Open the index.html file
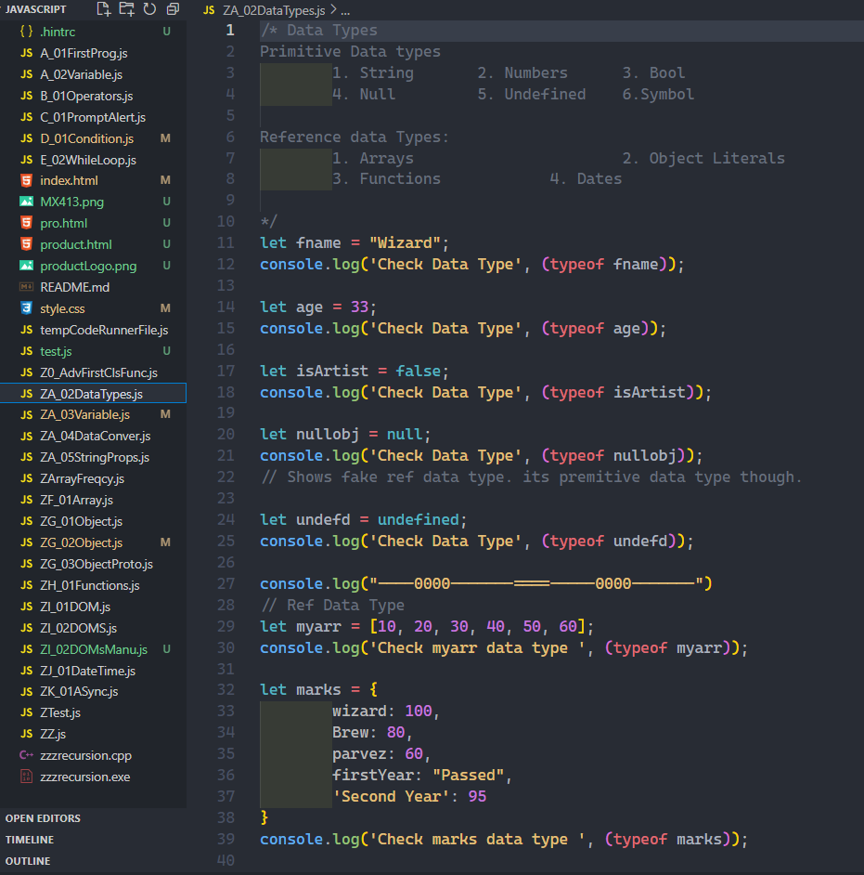This screenshot has width=864, height=875. [69, 180]
